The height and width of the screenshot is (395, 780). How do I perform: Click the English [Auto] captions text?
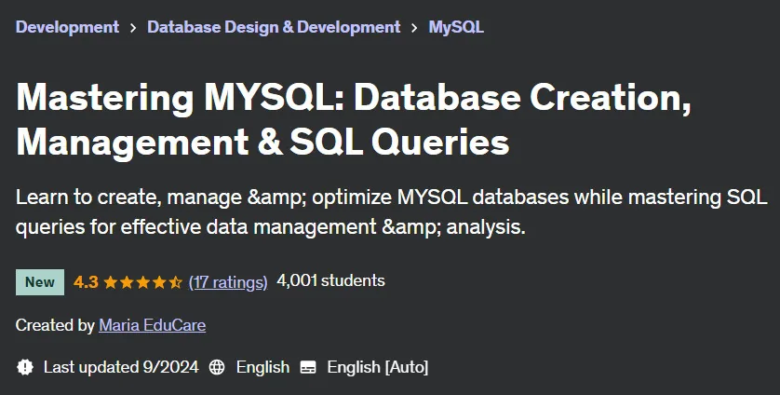coord(378,368)
